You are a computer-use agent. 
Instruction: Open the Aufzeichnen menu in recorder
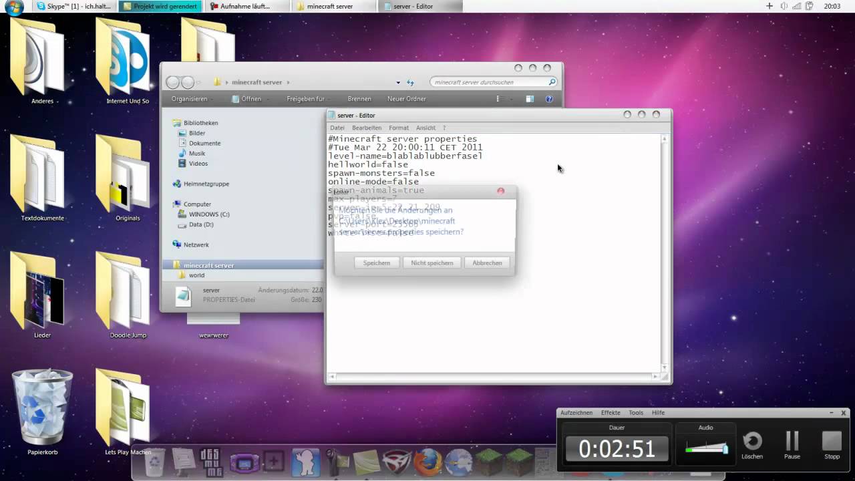point(576,413)
